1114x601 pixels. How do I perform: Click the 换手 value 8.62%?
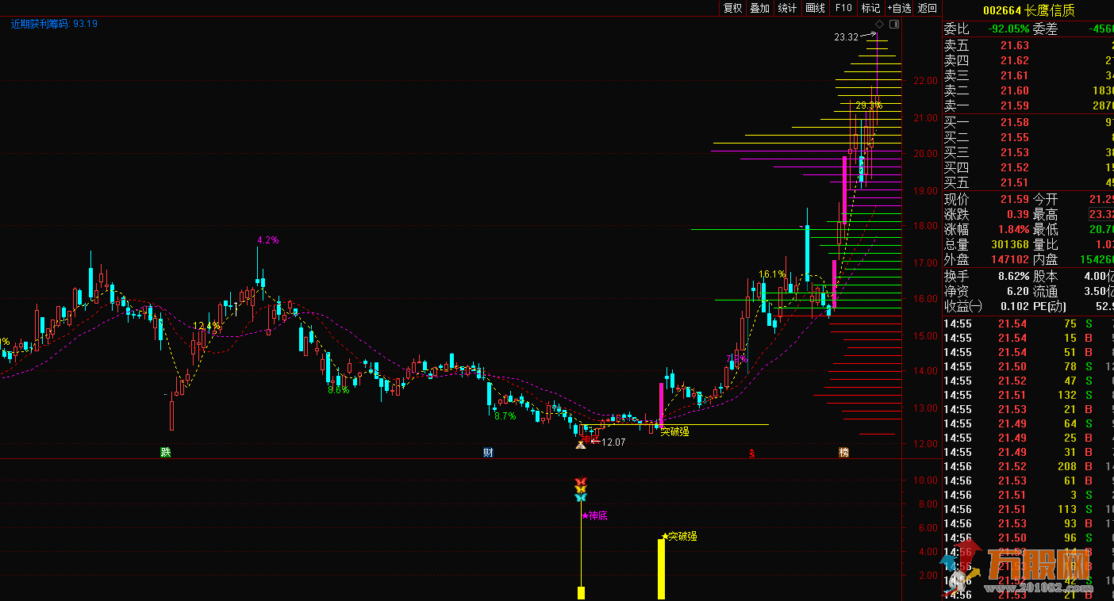1012,276
